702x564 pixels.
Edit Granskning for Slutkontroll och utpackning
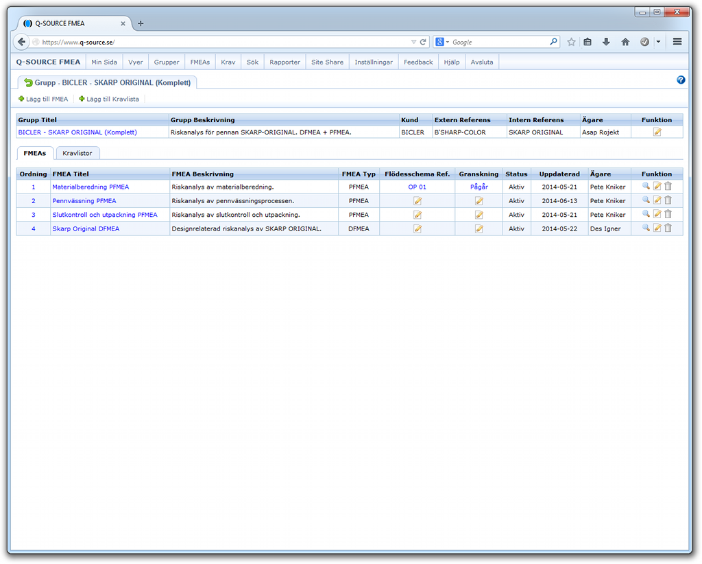tap(479, 215)
